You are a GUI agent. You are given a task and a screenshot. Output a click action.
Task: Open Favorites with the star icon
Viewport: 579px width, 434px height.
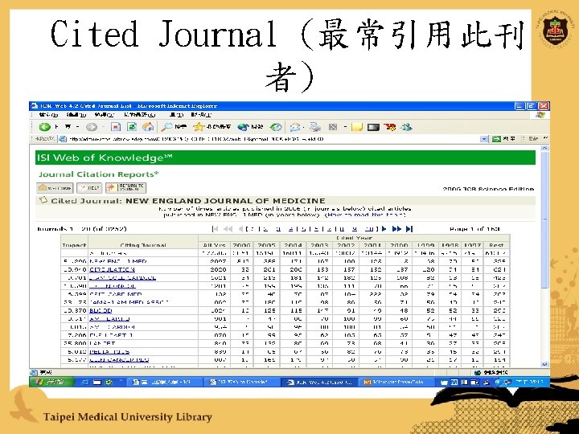[199, 127]
